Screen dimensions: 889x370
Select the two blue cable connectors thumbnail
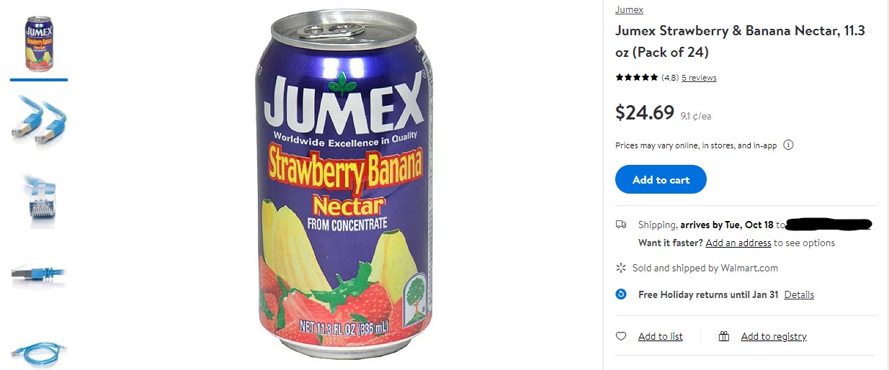click(39, 121)
